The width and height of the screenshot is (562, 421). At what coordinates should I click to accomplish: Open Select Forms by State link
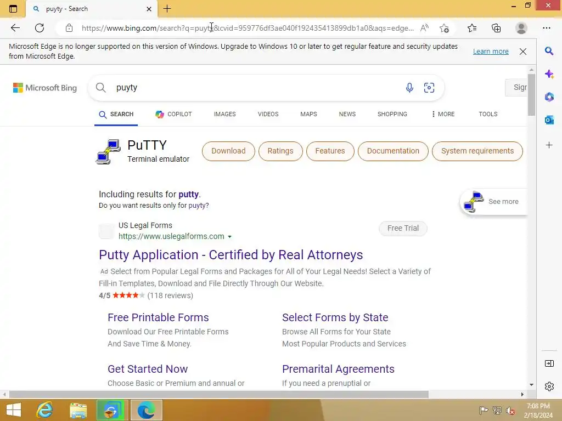coord(335,317)
